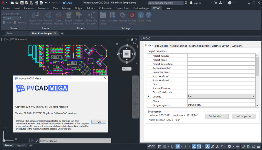
Task: Click the Save As icon
Action: [x=27, y=3]
